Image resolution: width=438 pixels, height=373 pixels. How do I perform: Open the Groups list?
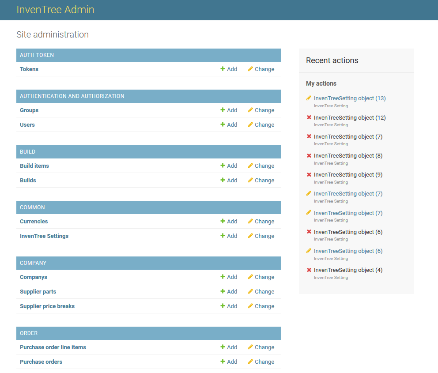(x=29, y=110)
